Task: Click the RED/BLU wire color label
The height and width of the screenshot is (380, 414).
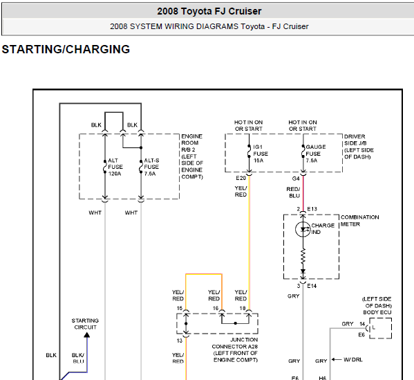Action: point(293,192)
